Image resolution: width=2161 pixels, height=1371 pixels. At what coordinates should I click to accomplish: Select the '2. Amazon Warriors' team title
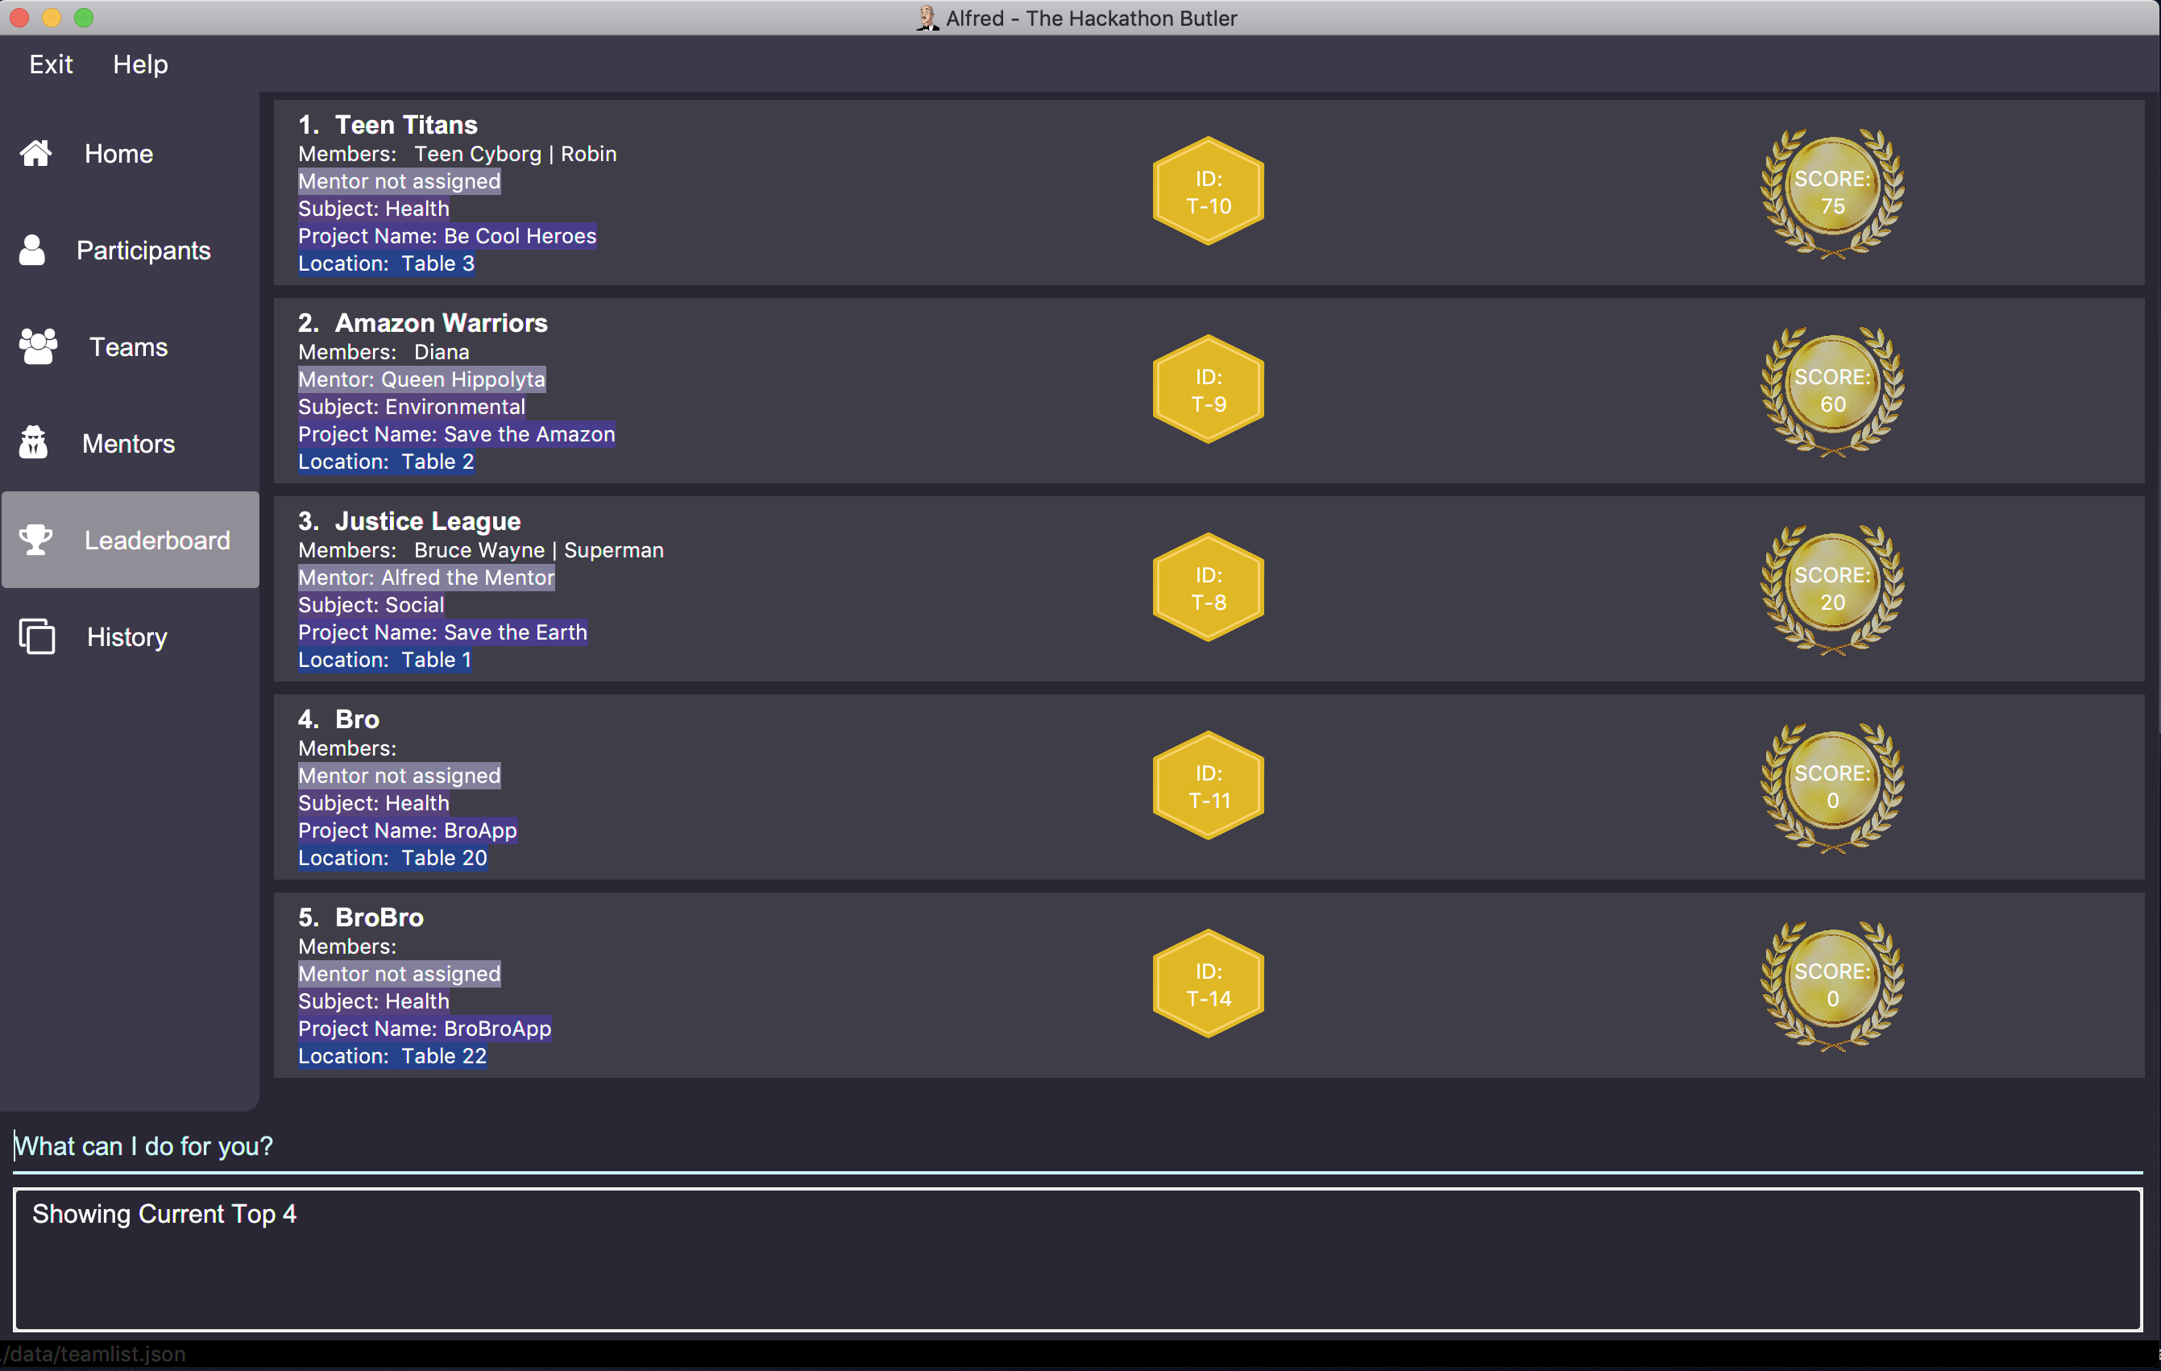pyautogui.click(x=423, y=323)
